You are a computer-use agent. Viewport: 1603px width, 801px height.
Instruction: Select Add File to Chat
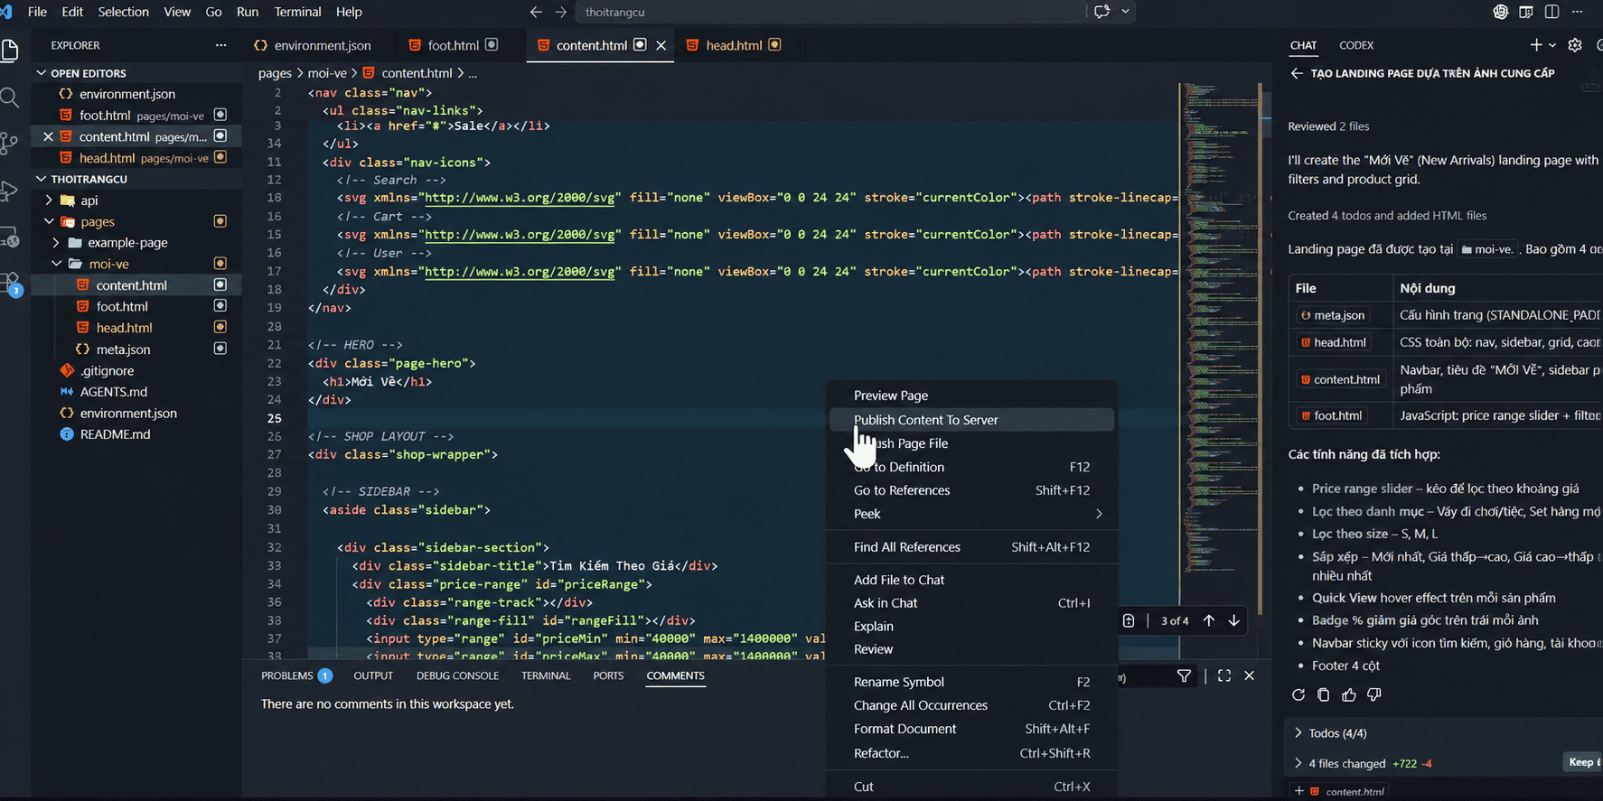[x=972, y=580]
